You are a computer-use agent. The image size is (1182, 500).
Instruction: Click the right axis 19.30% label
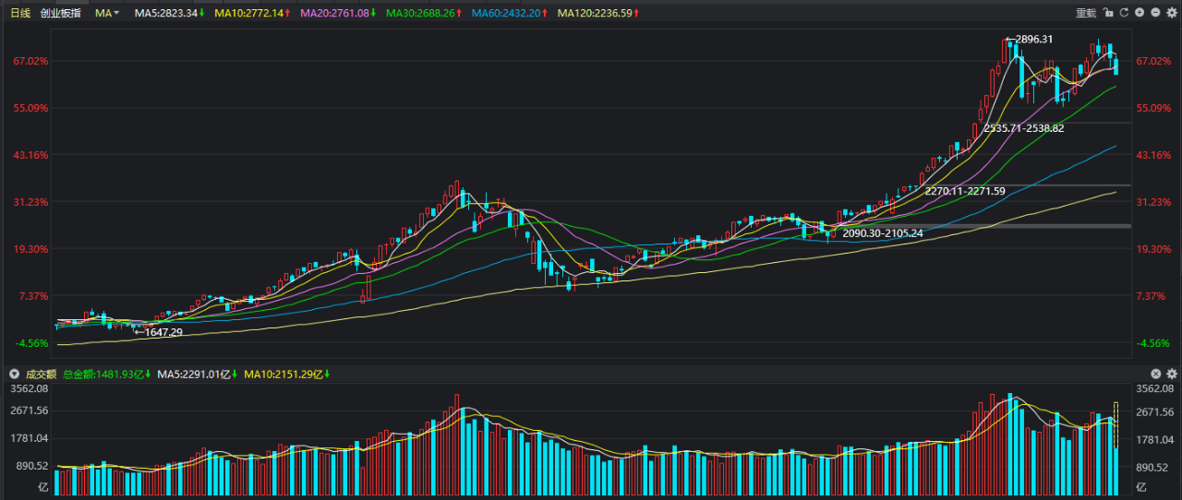1154,249
